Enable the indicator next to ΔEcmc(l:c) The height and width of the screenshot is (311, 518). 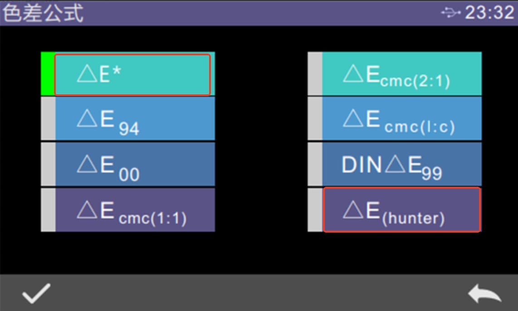point(315,118)
